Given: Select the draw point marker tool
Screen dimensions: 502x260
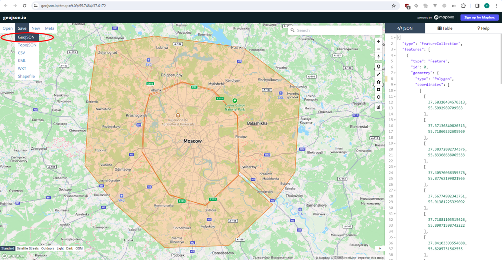Looking at the screenshot, I should pos(379,66).
